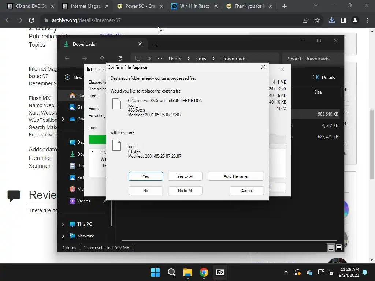This screenshot has height=281, width=375.
Task: Open the breadcrumb ellipsis in File Explorer
Action: point(160,59)
